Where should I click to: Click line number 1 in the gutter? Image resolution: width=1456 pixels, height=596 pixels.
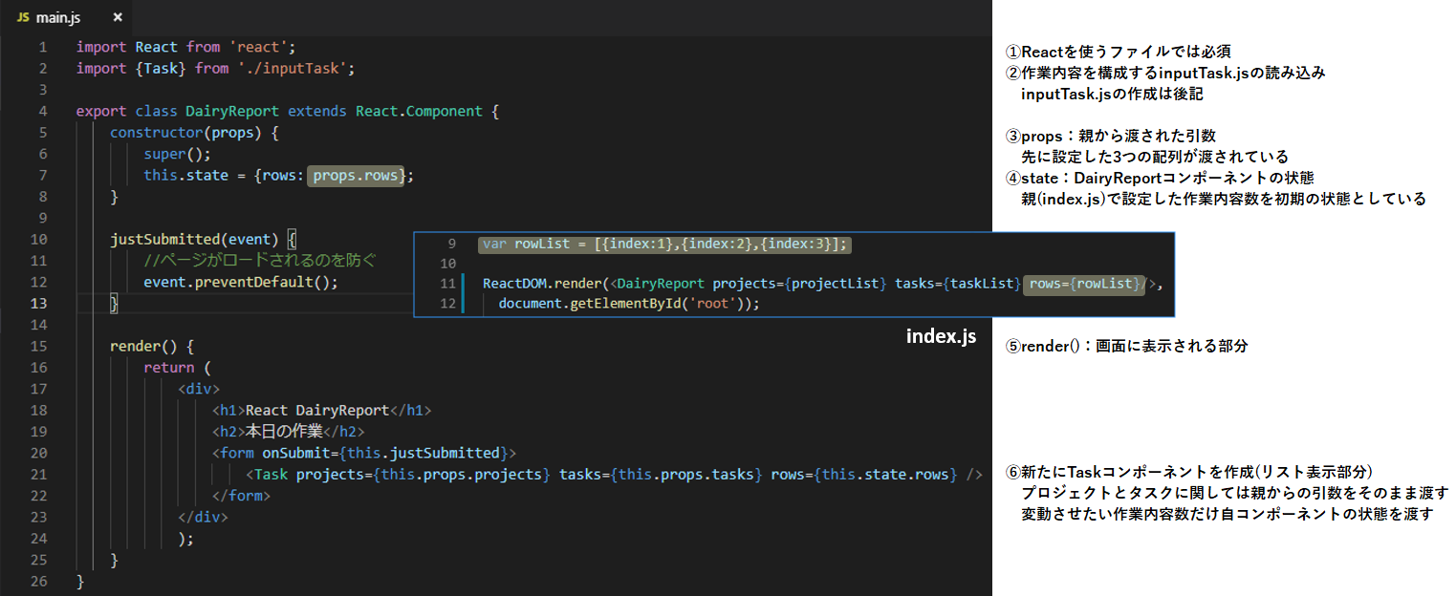point(42,47)
